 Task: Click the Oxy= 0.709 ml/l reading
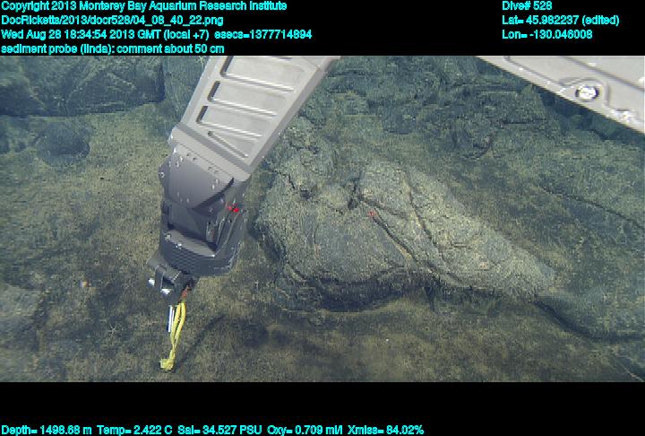pos(305,431)
